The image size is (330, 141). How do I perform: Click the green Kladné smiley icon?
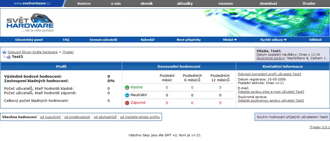(127, 87)
